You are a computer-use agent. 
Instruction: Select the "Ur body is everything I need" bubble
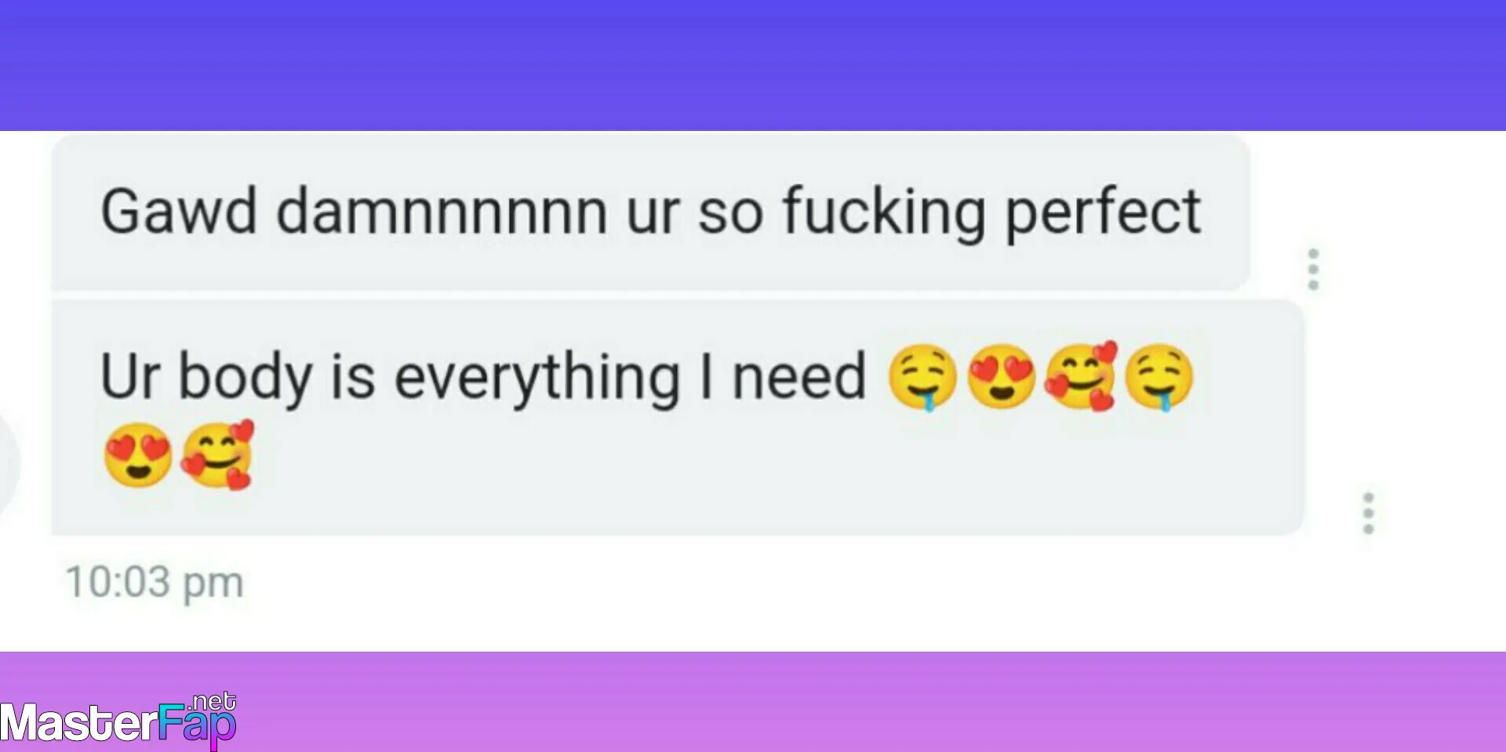coord(678,417)
